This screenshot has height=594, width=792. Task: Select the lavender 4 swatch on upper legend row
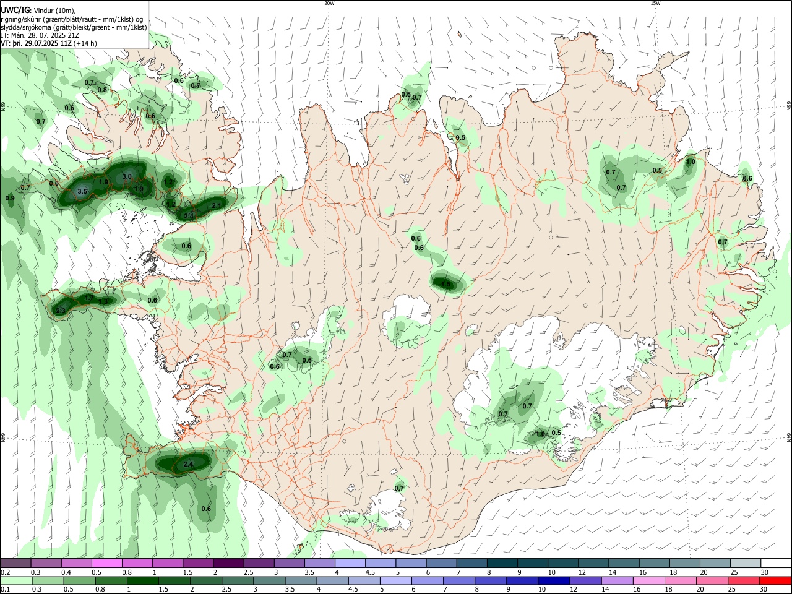click(x=350, y=564)
